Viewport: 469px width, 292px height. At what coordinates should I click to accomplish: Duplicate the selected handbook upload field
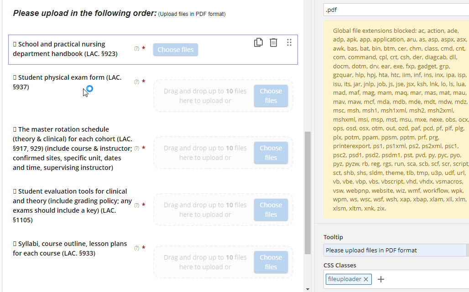click(x=258, y=42)
